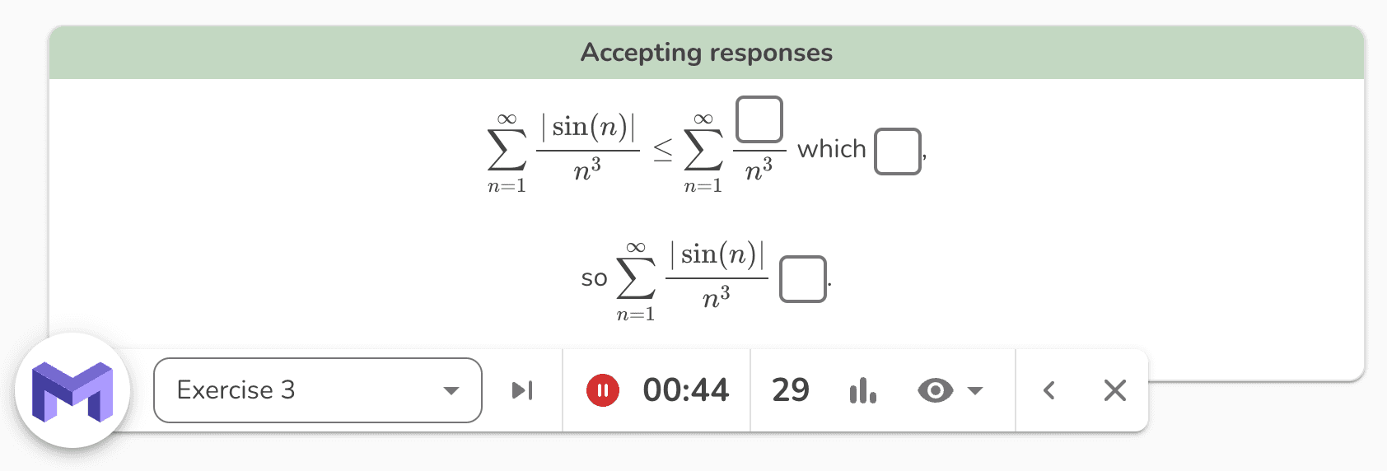The image size is (1387, 471).
Task: Go back using the left chevron
Action: coord(1048,390)
